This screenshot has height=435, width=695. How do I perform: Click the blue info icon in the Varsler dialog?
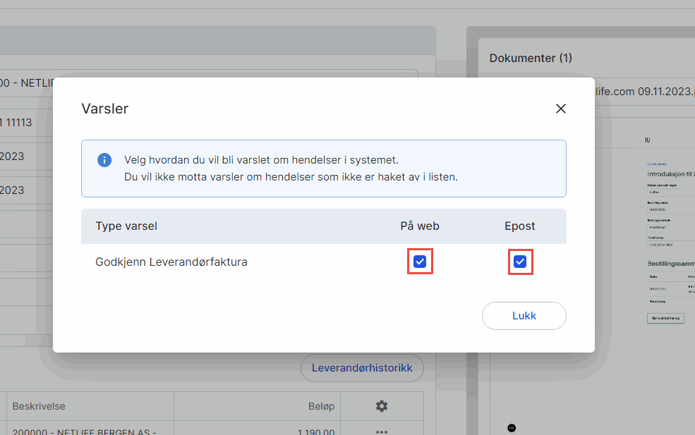tap(104, 159)
